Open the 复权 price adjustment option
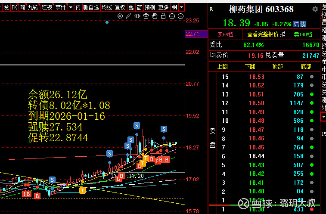Image resolution: width=326 pixels, height=214 pixels. click(120, 7)
